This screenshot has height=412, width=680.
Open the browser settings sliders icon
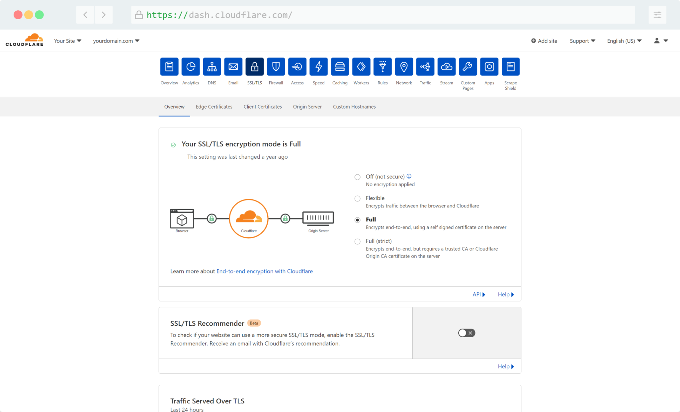pos(657,15)
